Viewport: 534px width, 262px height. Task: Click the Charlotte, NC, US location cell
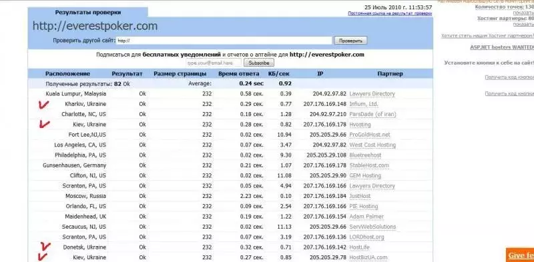point(84,114)
